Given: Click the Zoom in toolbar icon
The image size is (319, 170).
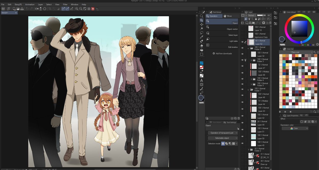Looking at the screenshot, I should (77, 9).
